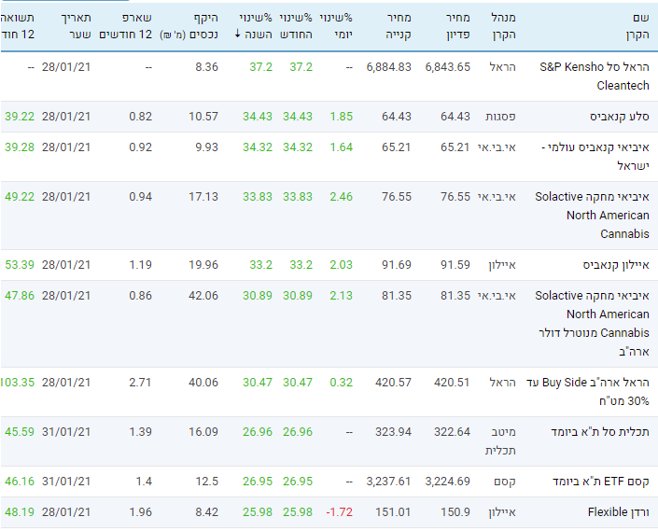Click redemption price 6,843.65

[x=448, y=67]
